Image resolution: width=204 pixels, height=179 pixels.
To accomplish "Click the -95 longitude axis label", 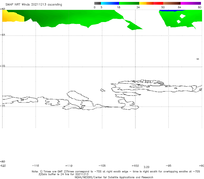I will tap(169, 166).
